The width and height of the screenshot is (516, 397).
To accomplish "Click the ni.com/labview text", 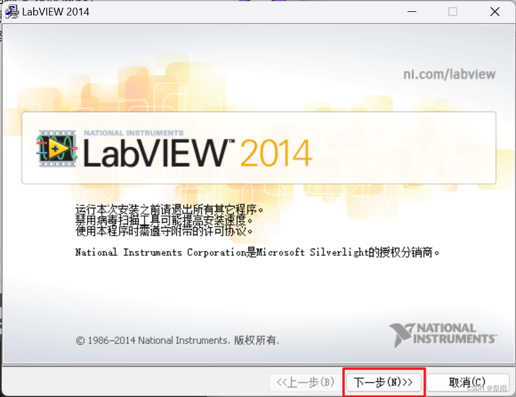I will (449, 74).
